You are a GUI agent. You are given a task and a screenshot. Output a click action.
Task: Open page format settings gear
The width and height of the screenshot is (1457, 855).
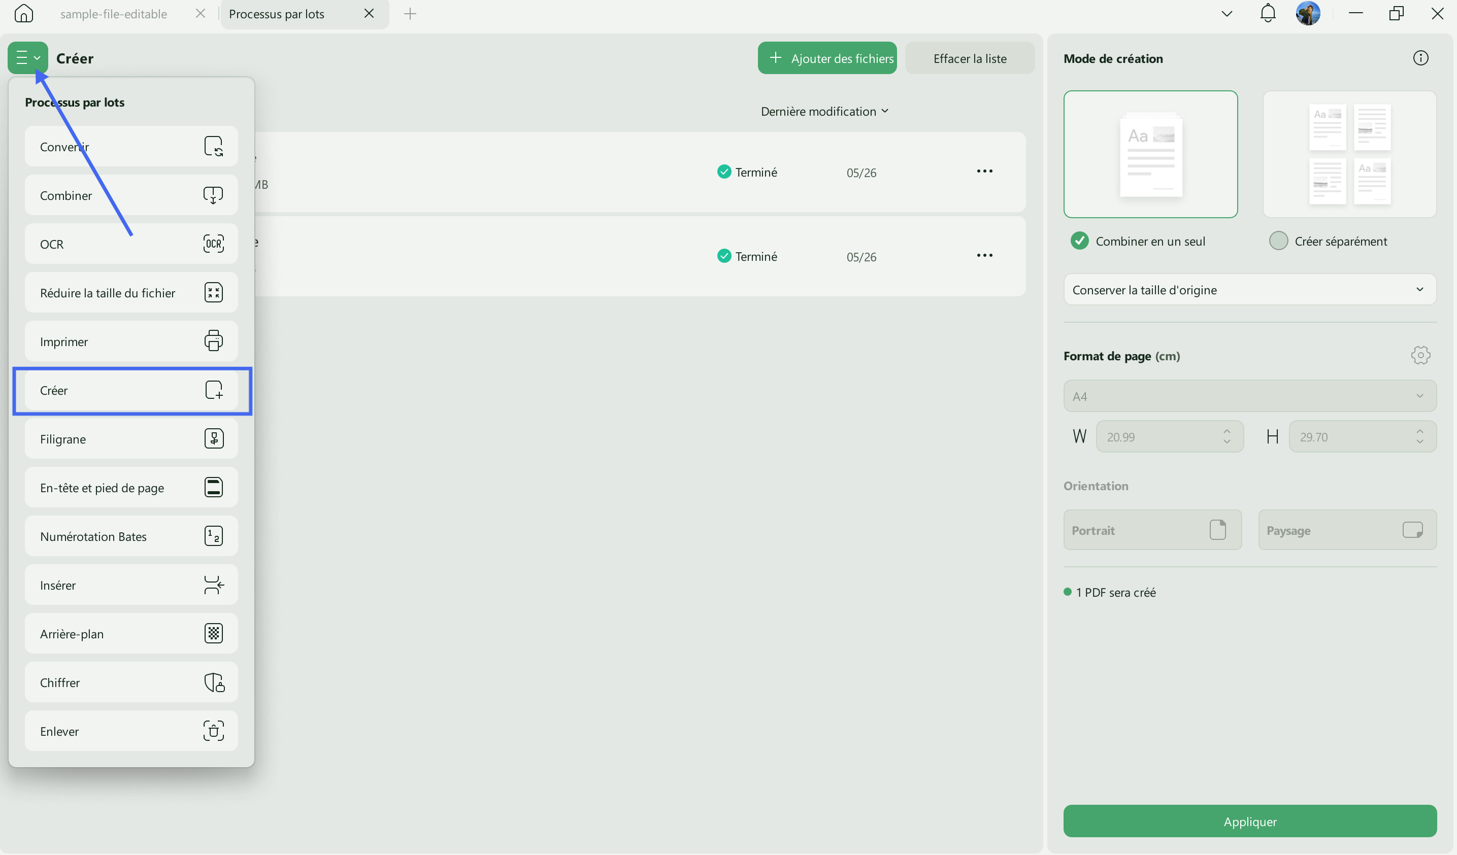pyautogui.click(x=1420, y=355)
